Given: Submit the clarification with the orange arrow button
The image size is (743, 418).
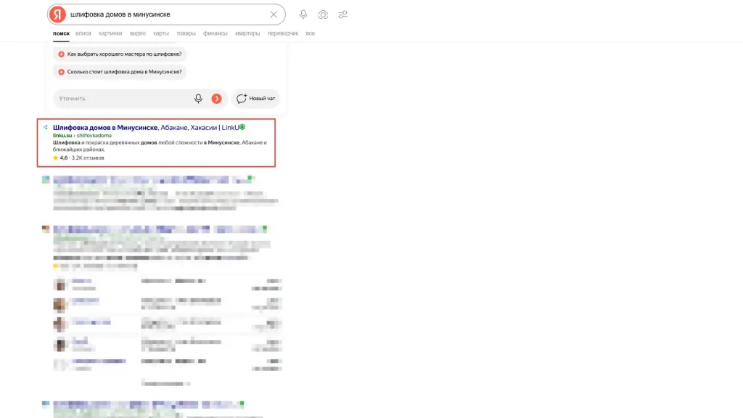Looking at the screenshot, I should tap(216, 99).
